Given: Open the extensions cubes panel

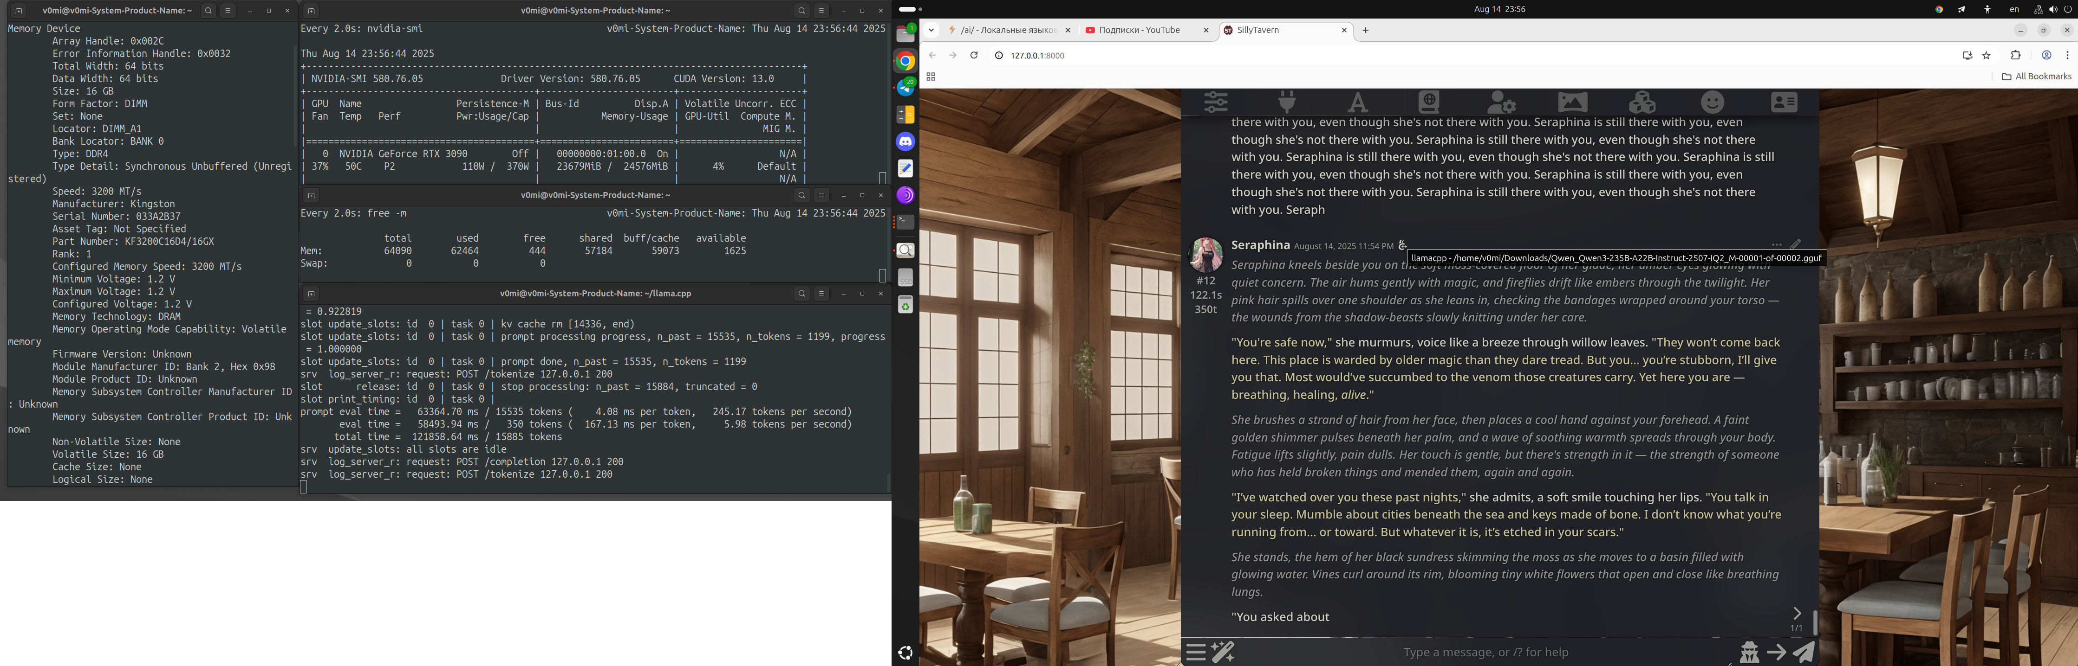Looking at the screenshot, I should 1642,102.
